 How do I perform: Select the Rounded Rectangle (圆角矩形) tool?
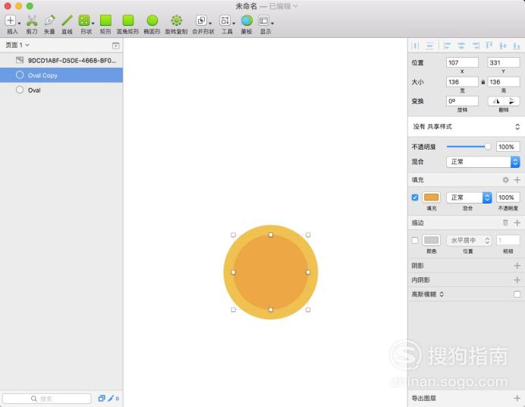128,21
